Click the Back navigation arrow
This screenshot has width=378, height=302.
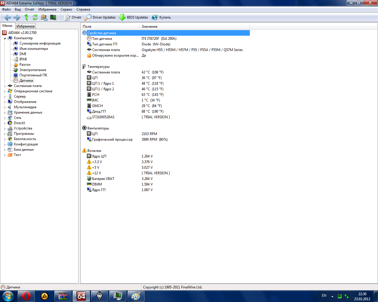pyautogui.click(x=8, y=17)
